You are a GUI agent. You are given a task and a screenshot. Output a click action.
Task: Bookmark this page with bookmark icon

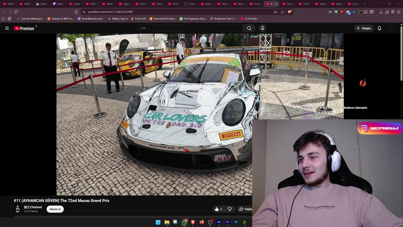tap(76, 12)
